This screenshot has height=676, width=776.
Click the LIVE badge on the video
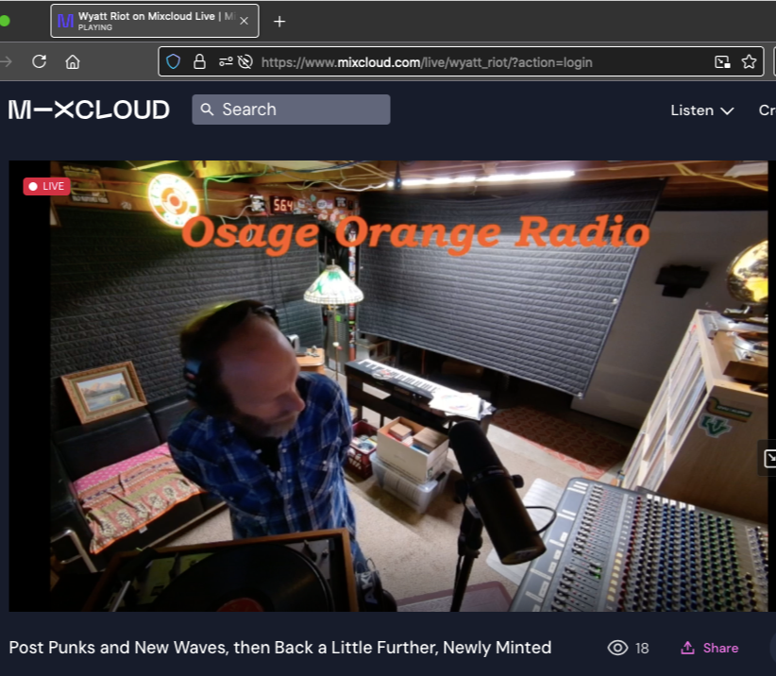tap(46, 186)
